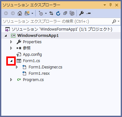Viewport: 122px width, 117px height.
Task: Expand the Form1.Designer.cs node
Action: pyautogui.click(x=17, y=67)
